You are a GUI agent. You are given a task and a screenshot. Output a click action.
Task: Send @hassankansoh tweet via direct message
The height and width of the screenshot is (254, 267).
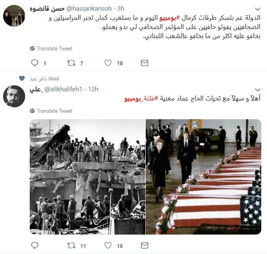(145, 63)
